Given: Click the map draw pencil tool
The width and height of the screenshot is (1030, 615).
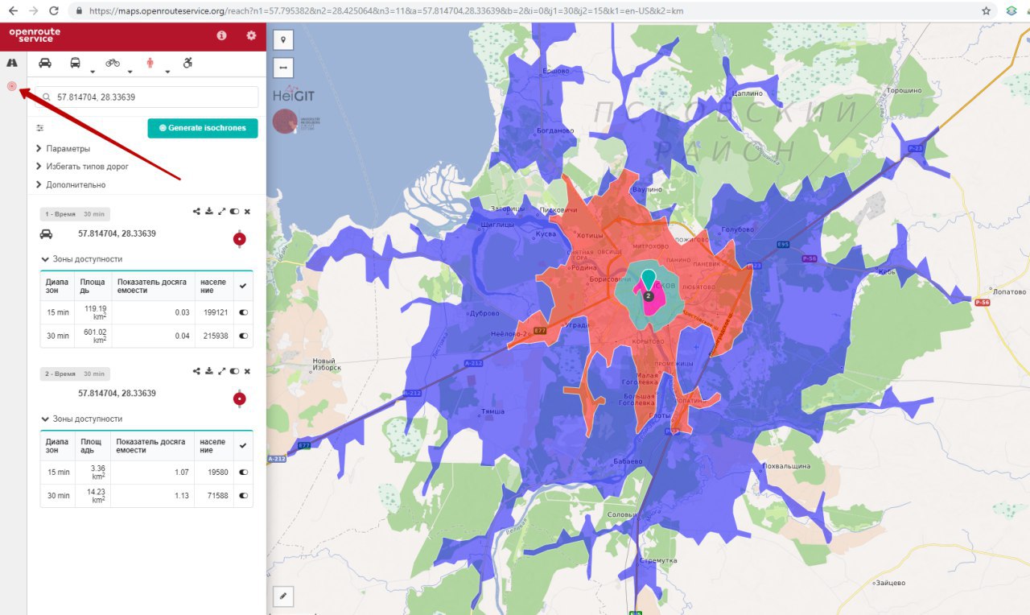Looking at the screenshot, I should 283,596.
